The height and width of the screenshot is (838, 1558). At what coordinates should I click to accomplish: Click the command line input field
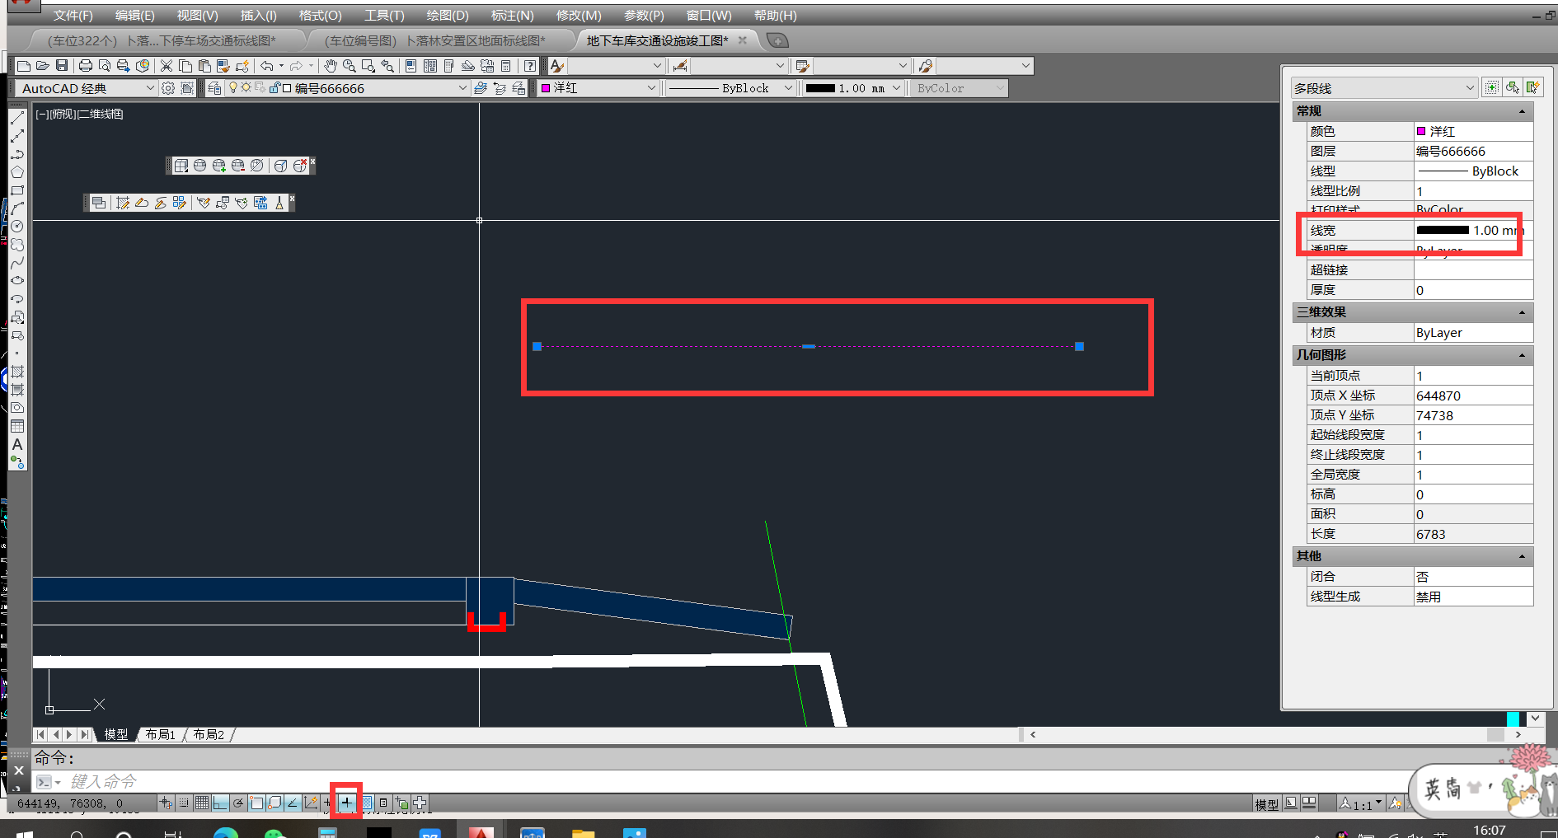(x=717, y=781)
